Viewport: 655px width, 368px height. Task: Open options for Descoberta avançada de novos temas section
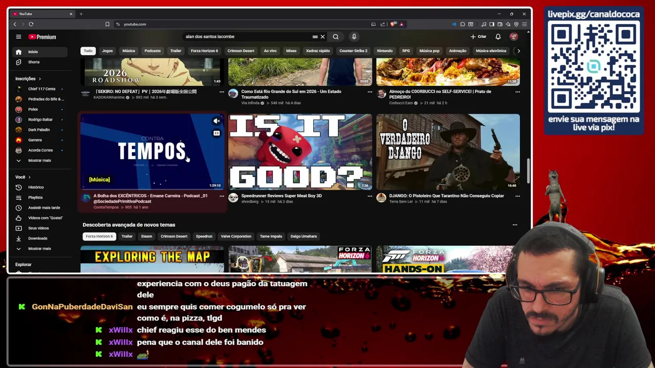[x=515, y=225]
